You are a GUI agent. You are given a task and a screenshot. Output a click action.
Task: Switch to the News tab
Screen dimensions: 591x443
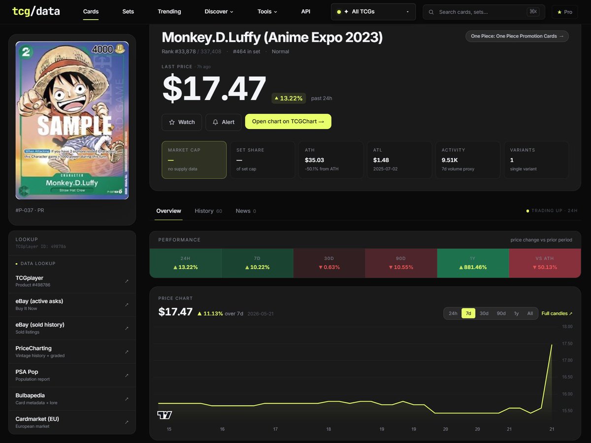[x=245, y=211]
